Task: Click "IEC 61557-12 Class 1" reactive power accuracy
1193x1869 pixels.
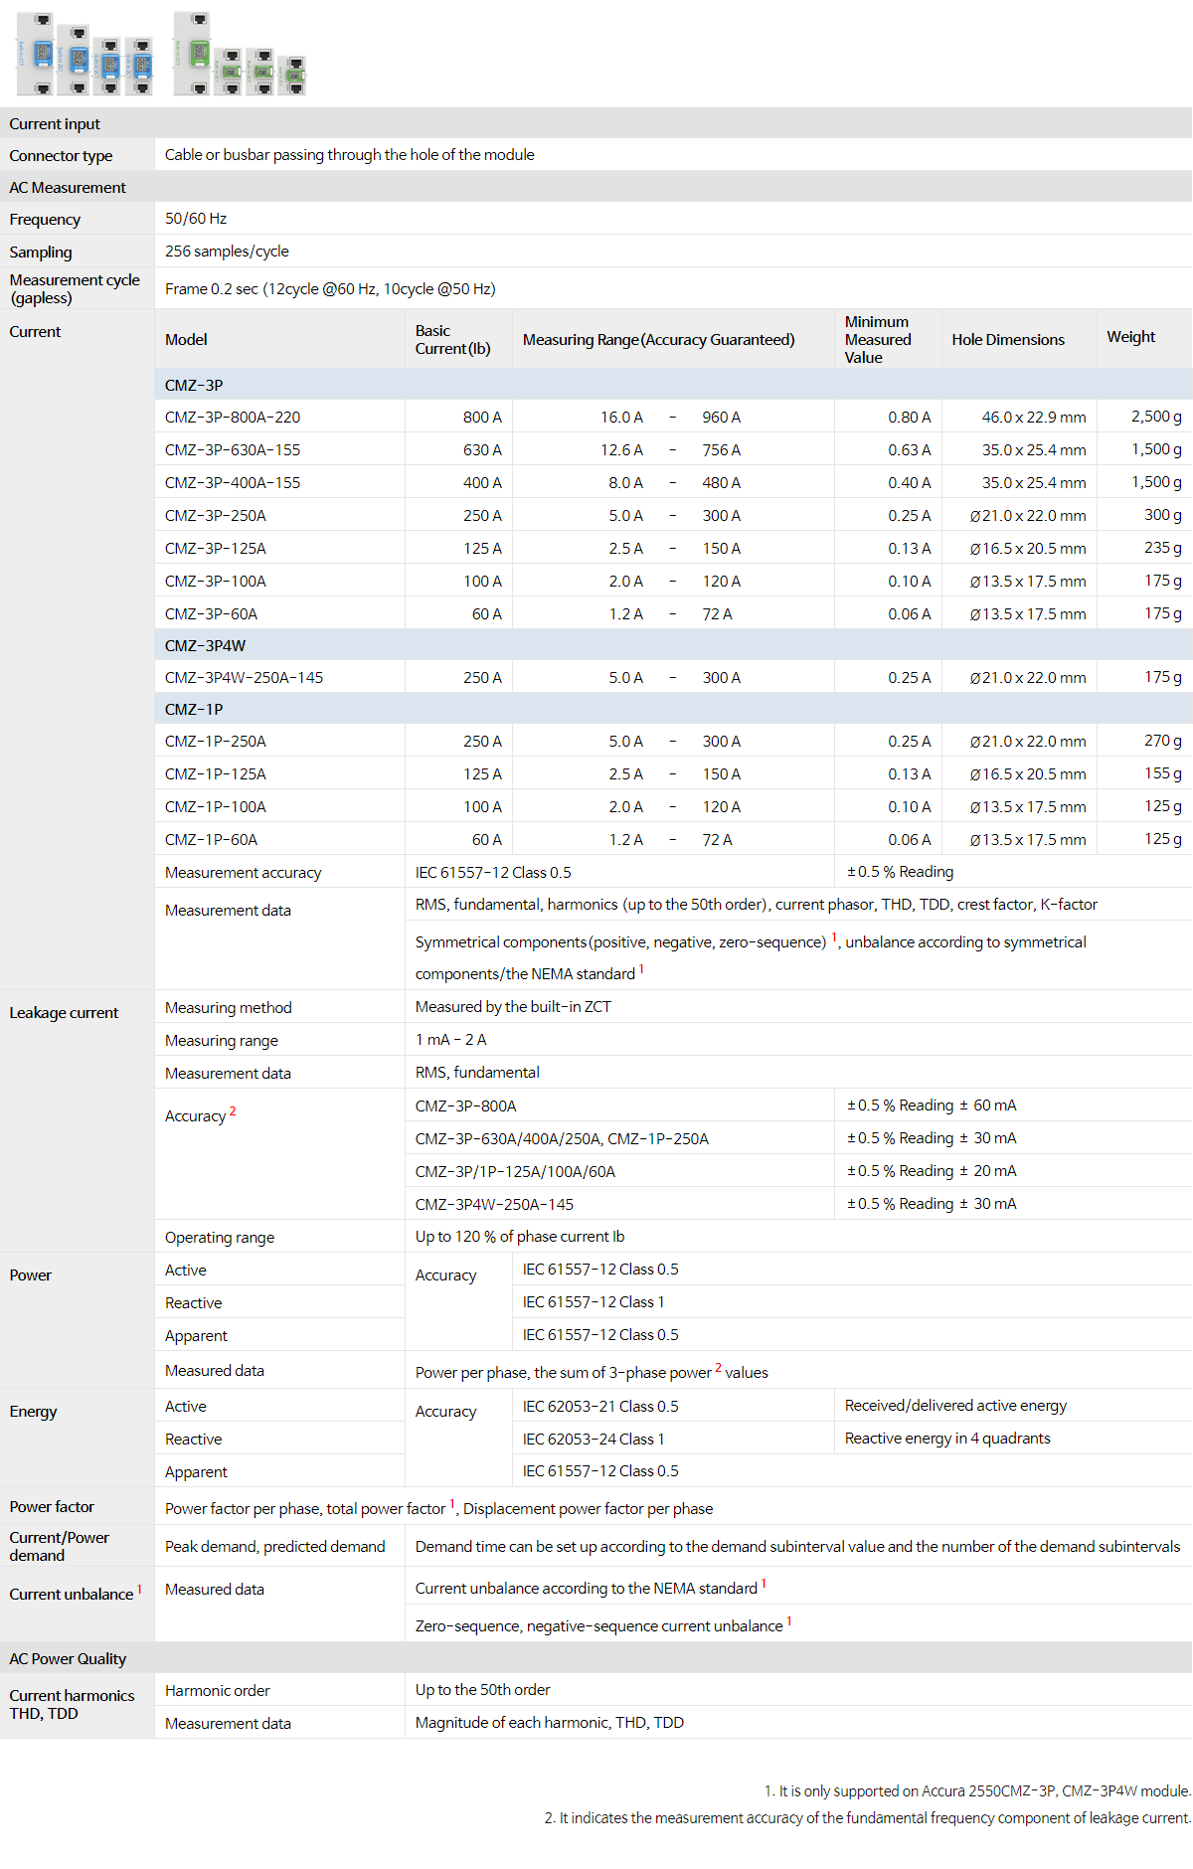Action: pos(594,1302)
